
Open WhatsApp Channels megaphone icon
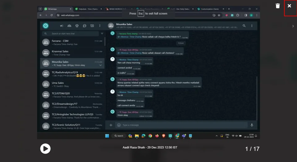[x=62, y=26]
